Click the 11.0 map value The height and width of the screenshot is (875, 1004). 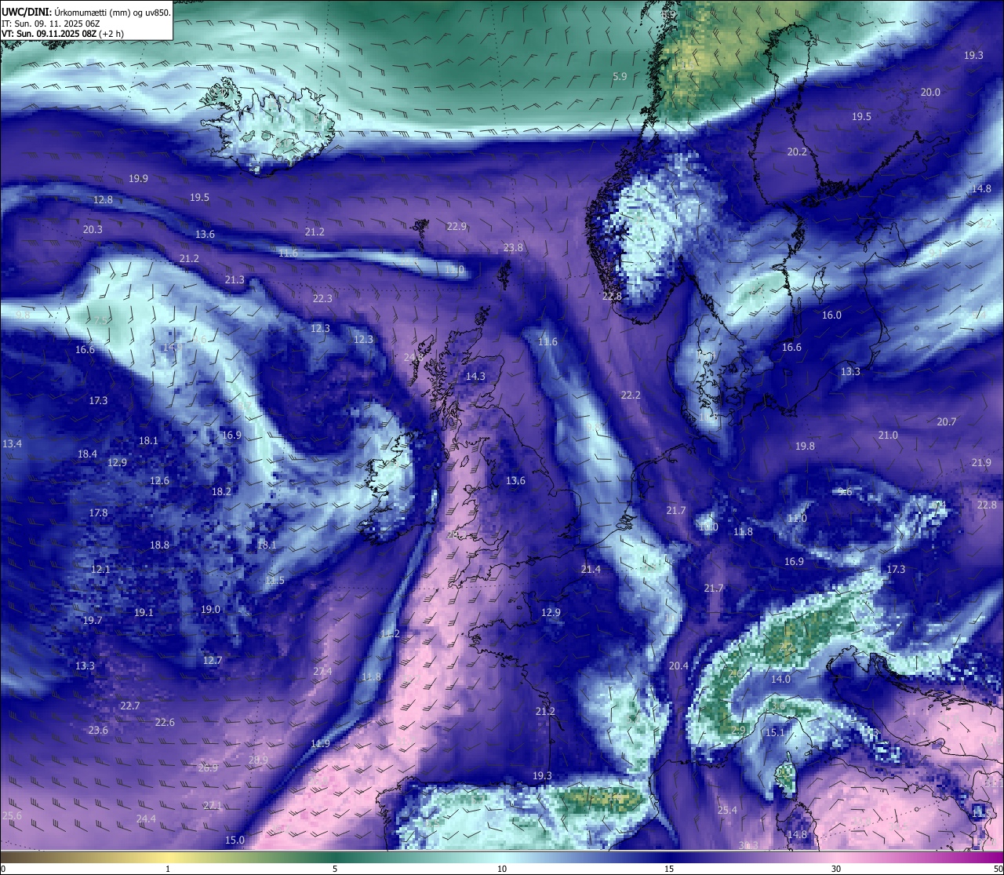(x=796, y=518)
